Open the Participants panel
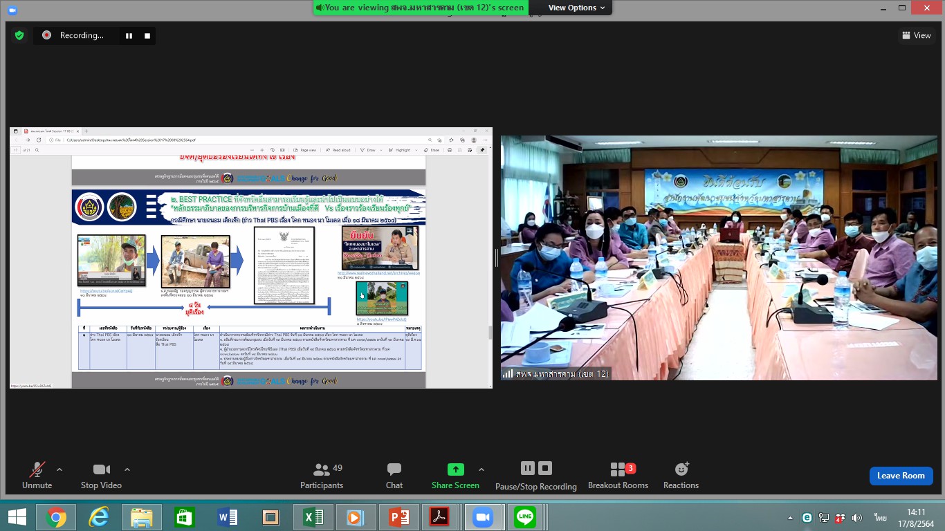 click(x=322, y=476)
